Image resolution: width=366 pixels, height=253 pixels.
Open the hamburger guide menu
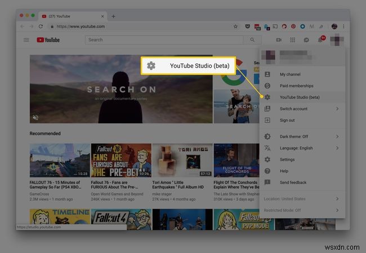(x=26, y=40)
